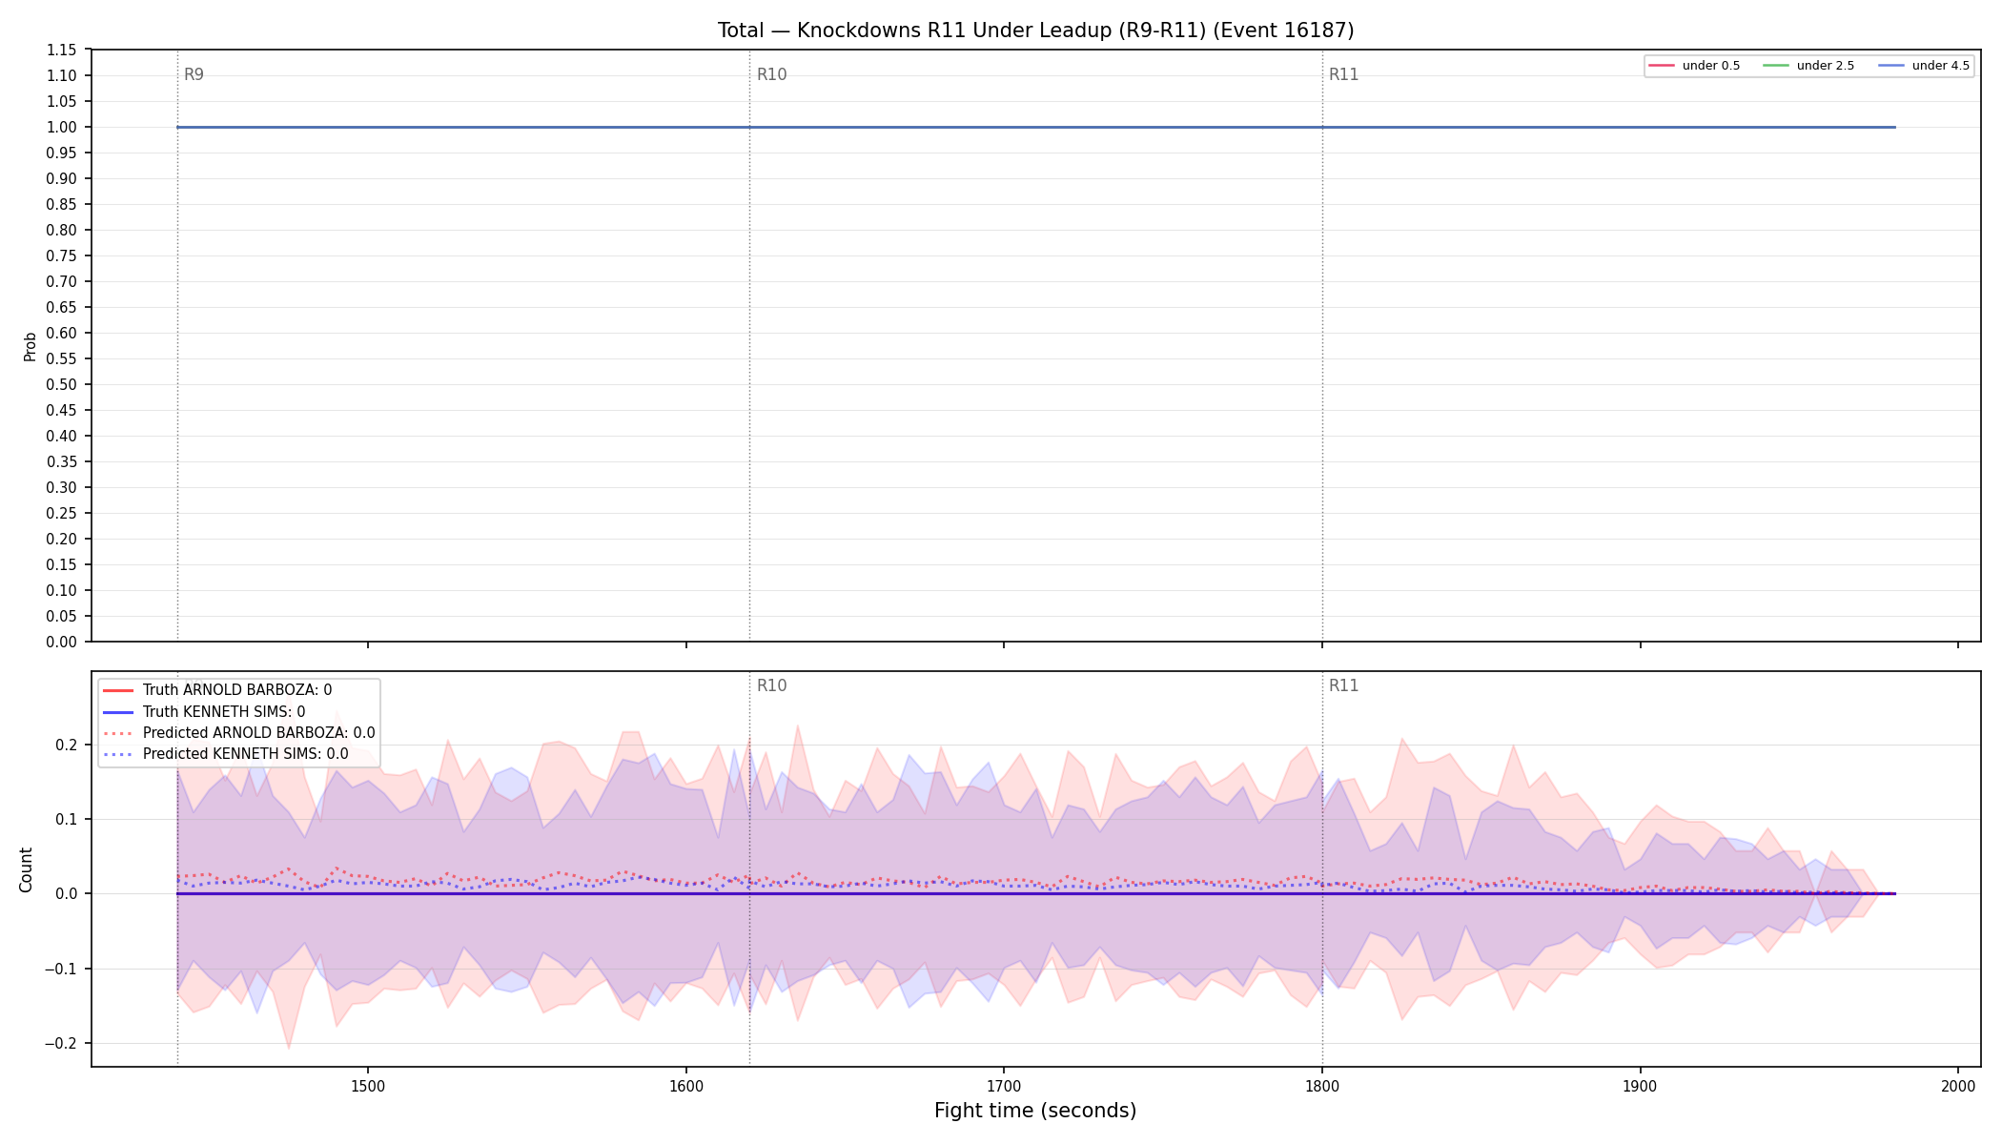Click the R11 round marker label in top chart
Image resolution: width=2002 pixels, height=1144 pixels.
point(1343,74)
